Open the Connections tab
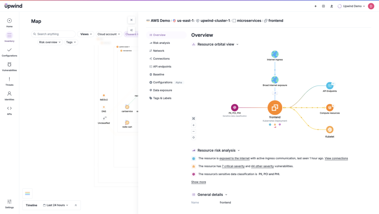 [x=166, y=58]
